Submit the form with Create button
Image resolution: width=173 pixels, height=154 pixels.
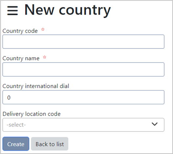16,144
